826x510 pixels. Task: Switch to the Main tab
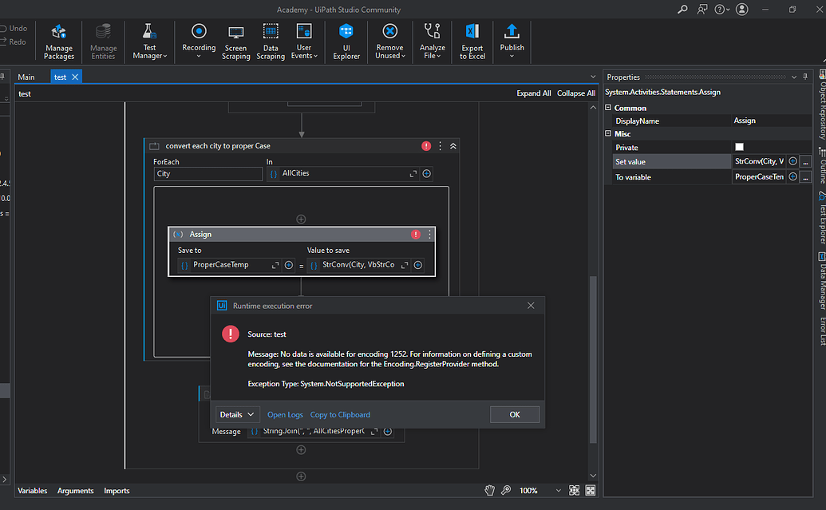[26, 77]
